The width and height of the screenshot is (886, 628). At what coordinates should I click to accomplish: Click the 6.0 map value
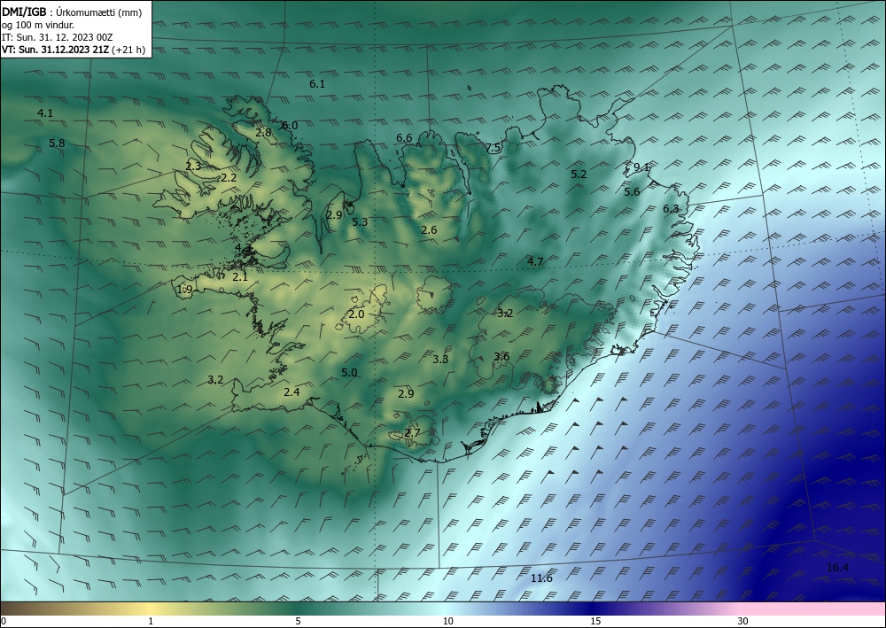290,126
